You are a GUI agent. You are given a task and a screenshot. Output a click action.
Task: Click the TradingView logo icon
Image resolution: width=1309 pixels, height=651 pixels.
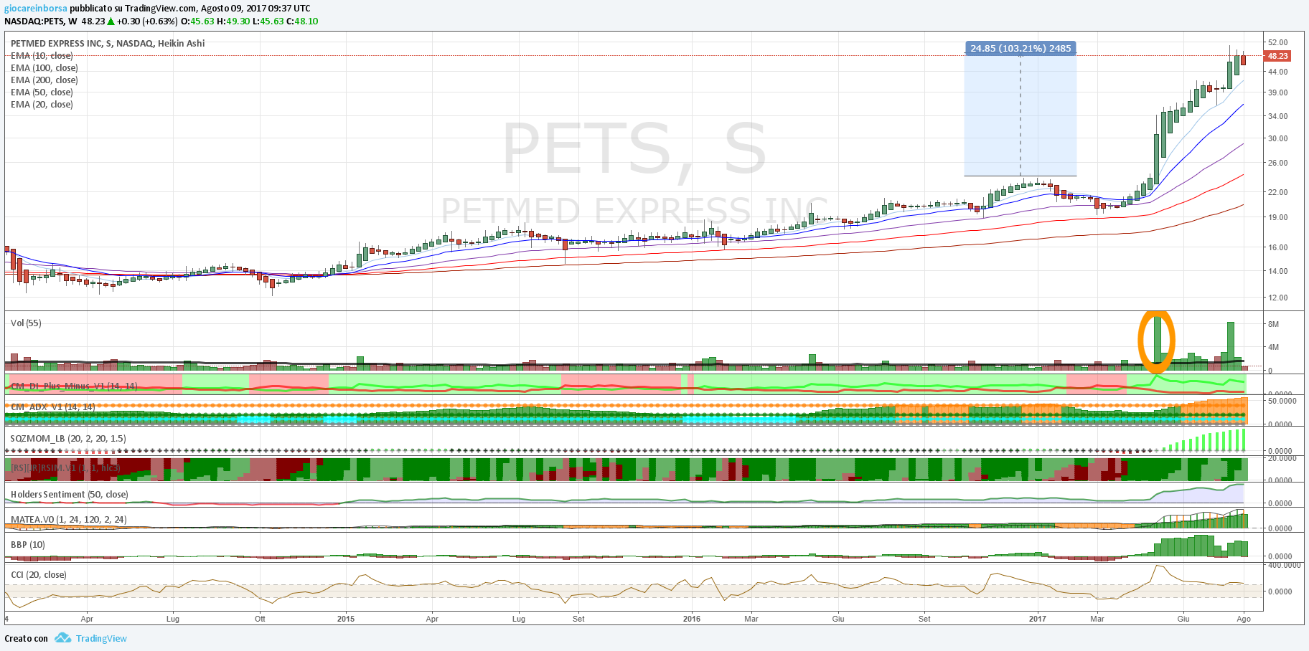click(62, 638)
